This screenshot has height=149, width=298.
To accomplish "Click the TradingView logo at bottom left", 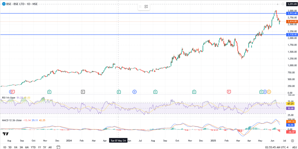I will click(x=5, y=134).
